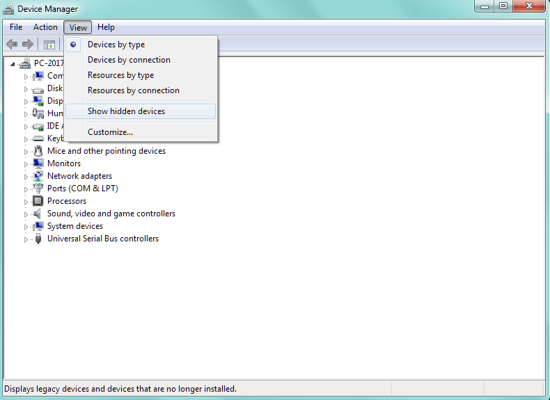
Task: Click the Show/Hide Console Tree toolbar icon
Action: [x=49, y=45]
